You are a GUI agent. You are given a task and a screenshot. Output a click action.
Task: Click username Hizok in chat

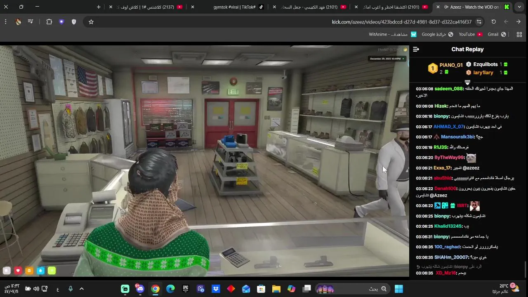point(441,106)
